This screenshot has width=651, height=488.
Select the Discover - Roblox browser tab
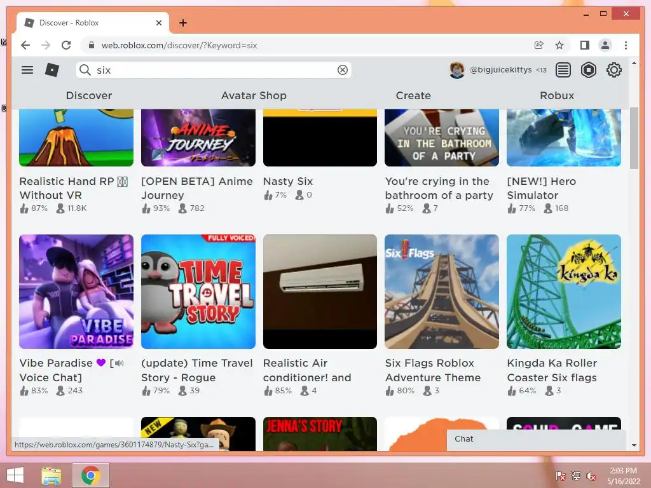pos(93,23)
